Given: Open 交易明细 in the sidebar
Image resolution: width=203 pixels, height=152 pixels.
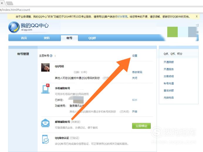Looking at the screenshot, I should 169,76.
